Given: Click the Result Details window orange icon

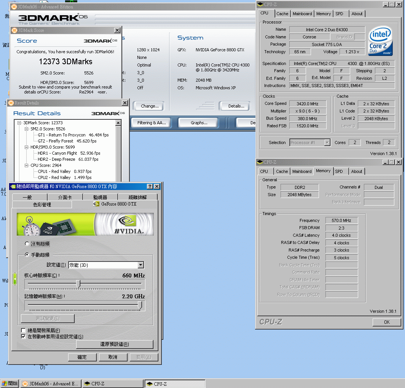Looking at the screenshot, I should (x=11, y=103).
